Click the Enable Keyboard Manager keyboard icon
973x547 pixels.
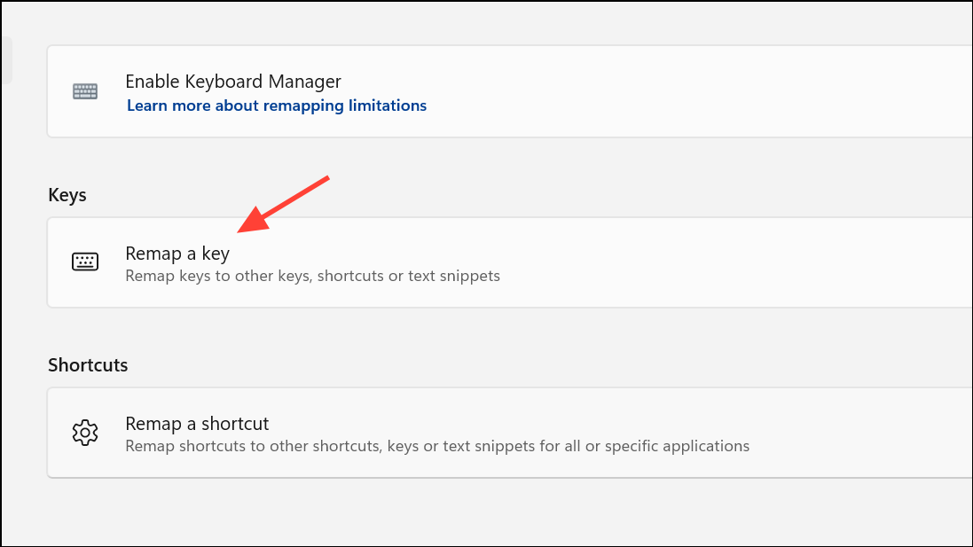click(84, 91)
